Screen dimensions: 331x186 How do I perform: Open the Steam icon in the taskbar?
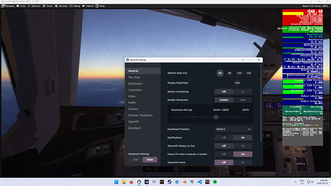click(169, 182)
